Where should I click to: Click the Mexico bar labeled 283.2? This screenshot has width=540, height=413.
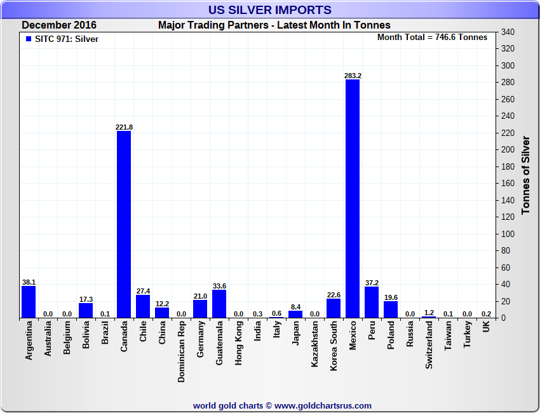click(353, 198)
